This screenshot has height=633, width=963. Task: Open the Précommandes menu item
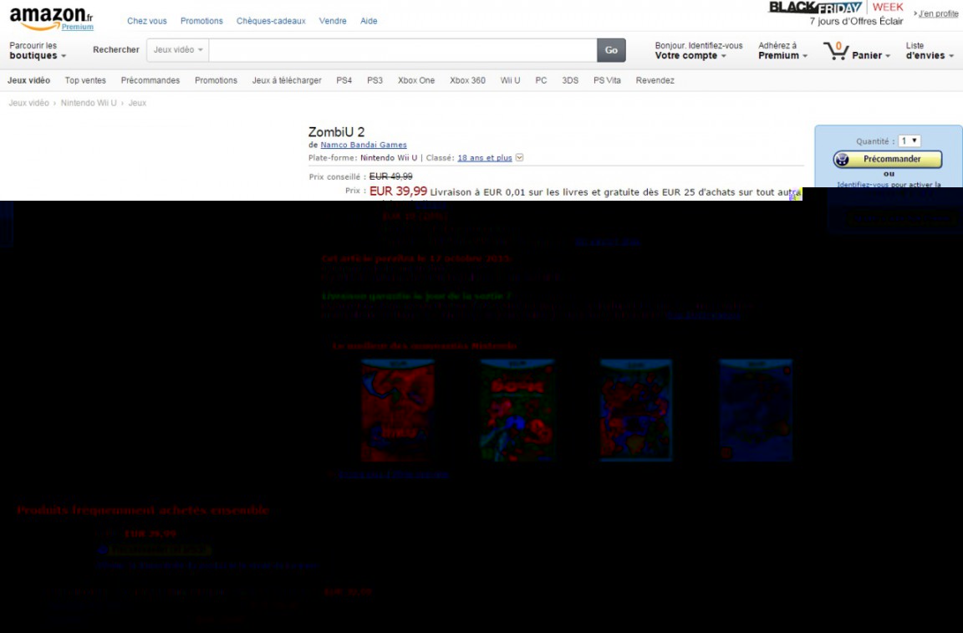(x=150, y=81)
